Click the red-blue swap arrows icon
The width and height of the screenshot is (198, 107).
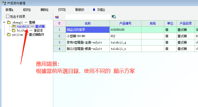[57, 17]
